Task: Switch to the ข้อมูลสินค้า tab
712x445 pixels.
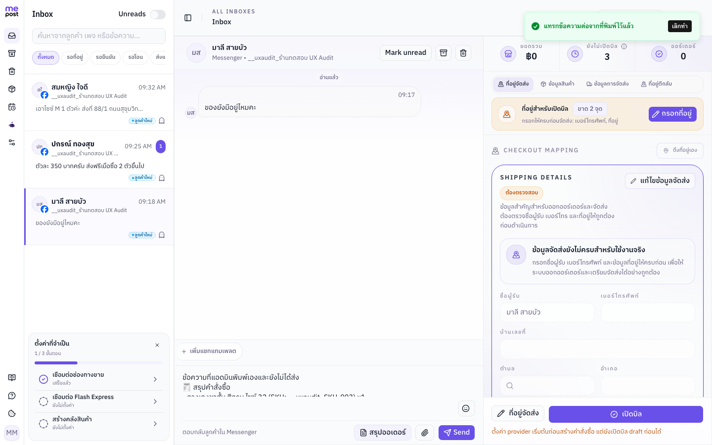Action: pos(558,84)
